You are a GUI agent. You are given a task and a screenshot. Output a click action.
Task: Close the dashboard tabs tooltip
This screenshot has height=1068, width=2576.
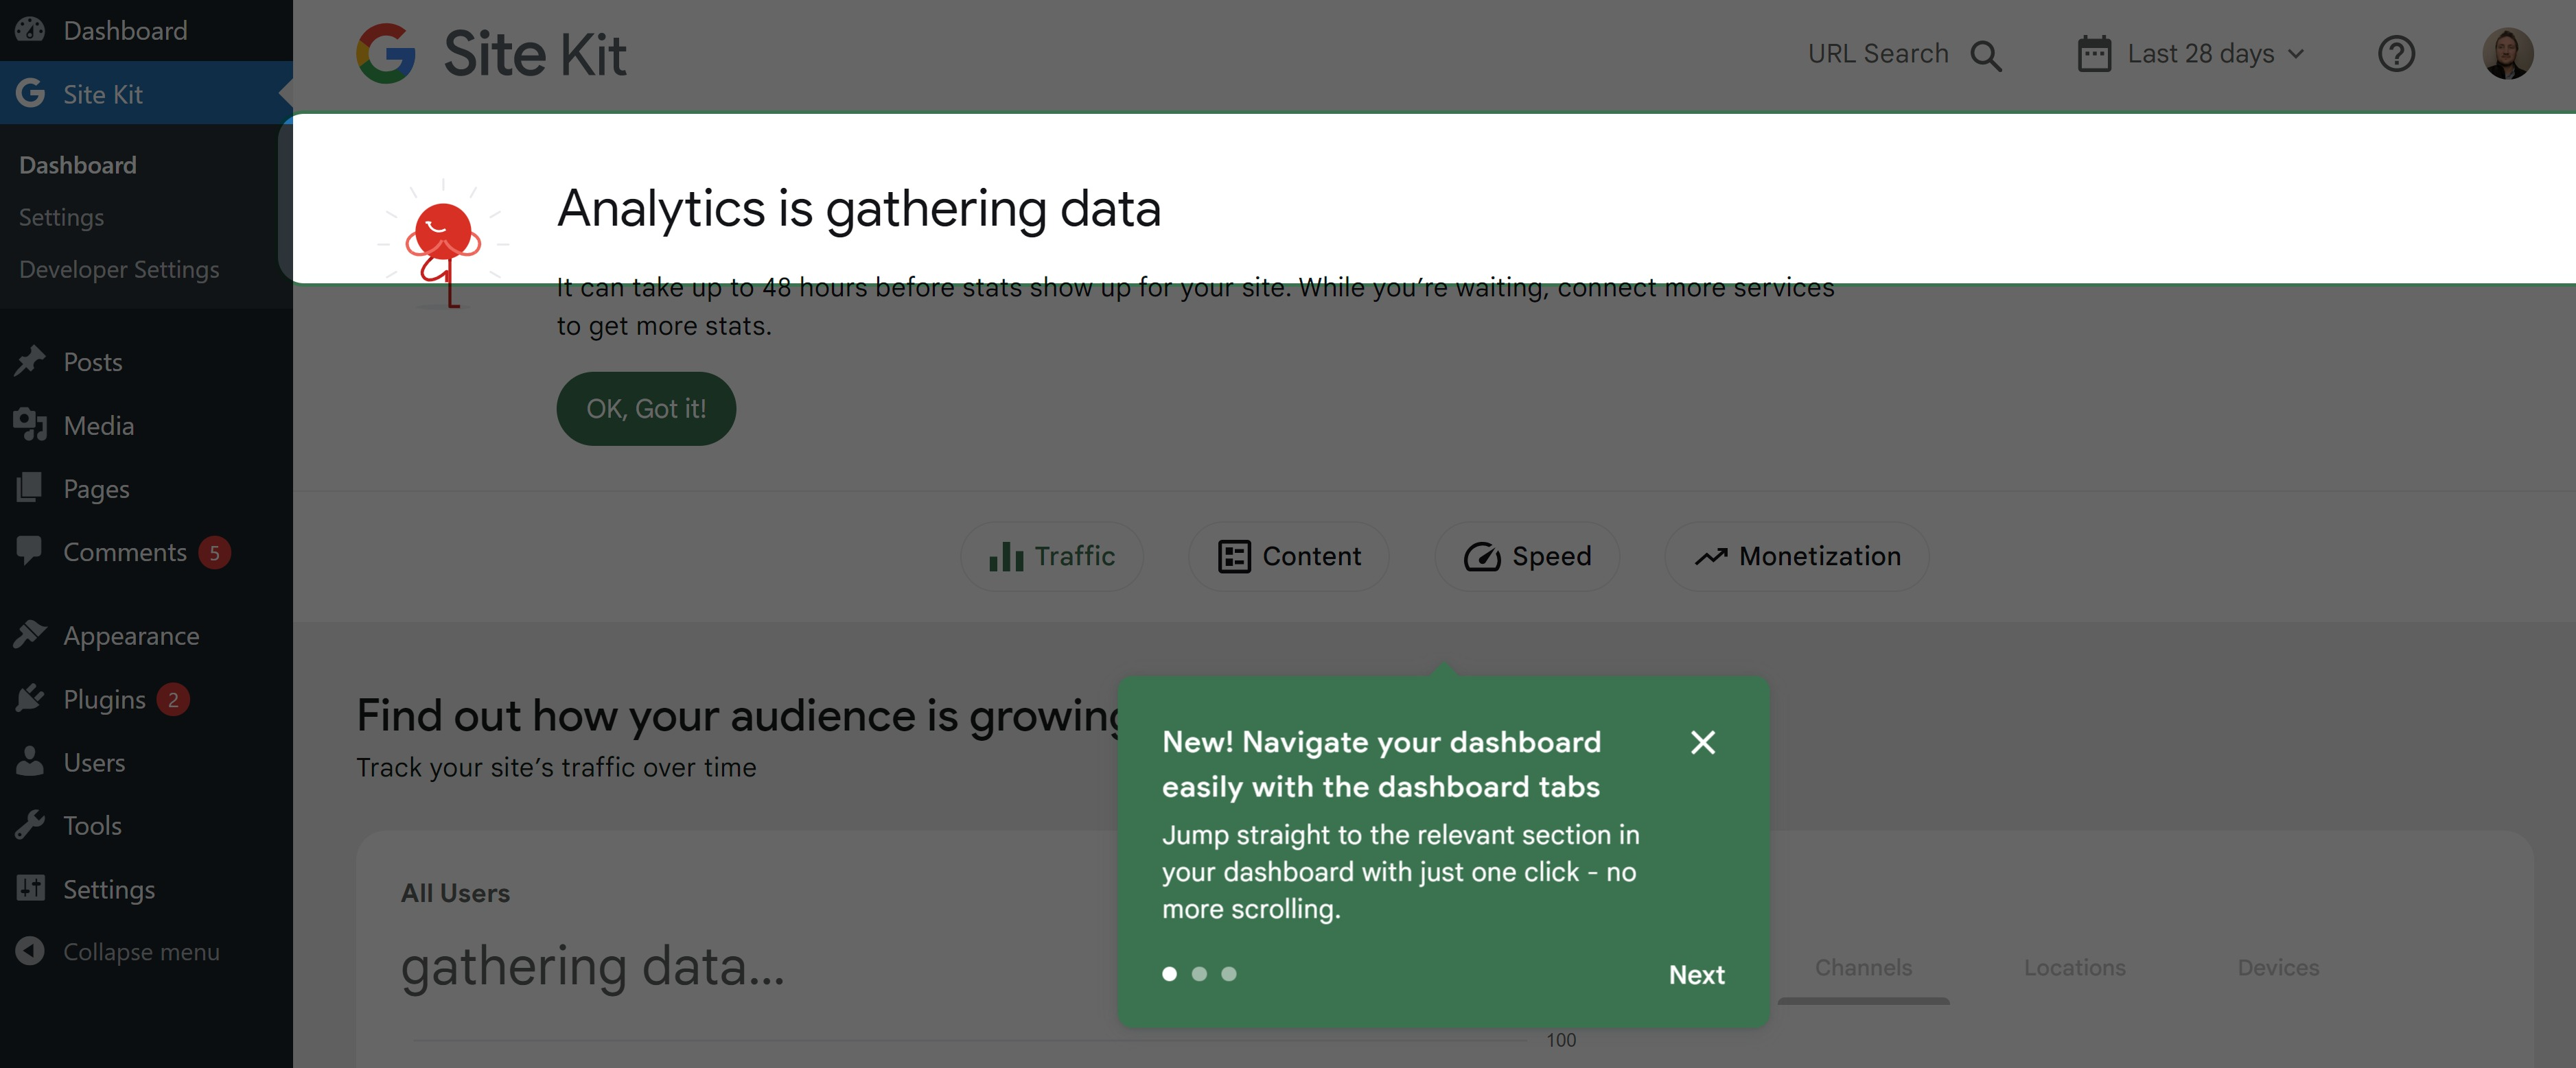tap(1702, 742)
